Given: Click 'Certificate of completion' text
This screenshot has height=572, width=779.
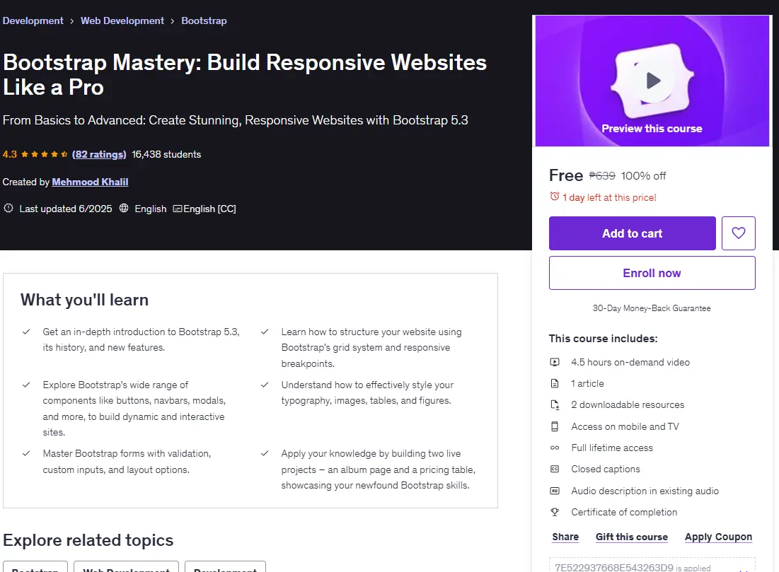Looking at the screenshot, I should click(624, 512).
